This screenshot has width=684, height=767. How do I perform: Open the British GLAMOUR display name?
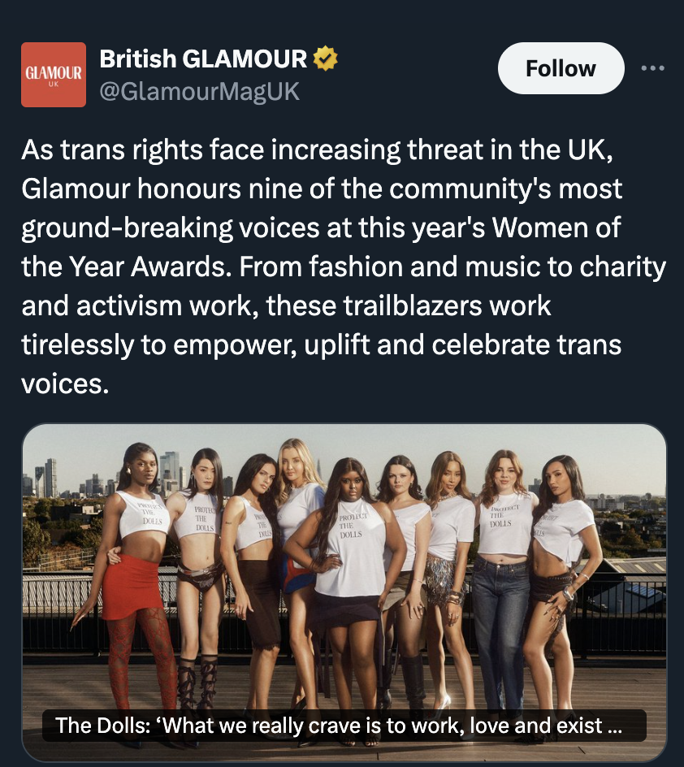click(x=203, y=58)
